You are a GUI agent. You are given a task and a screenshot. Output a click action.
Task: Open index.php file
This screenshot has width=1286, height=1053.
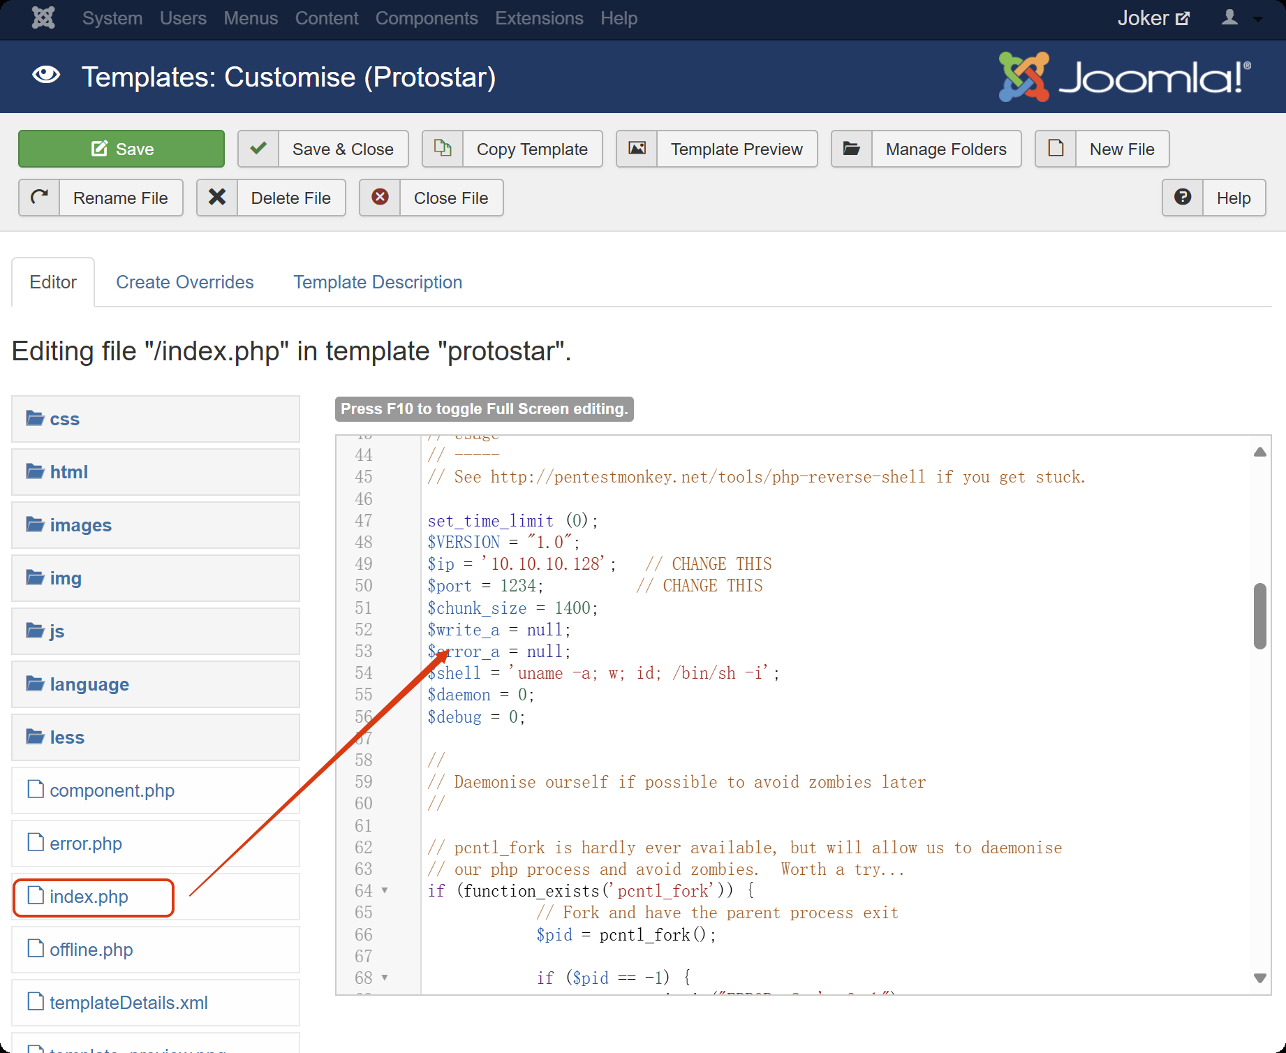pos(156,897)
